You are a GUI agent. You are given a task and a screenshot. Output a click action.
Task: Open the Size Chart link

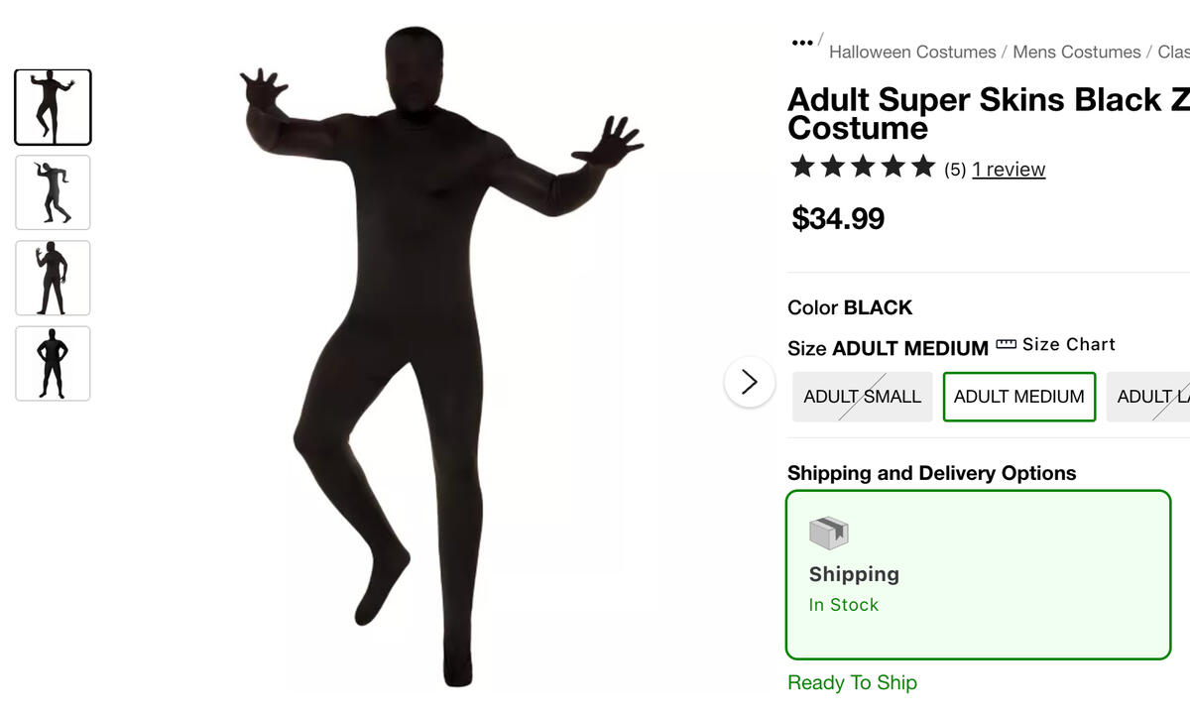(1068, 345)
